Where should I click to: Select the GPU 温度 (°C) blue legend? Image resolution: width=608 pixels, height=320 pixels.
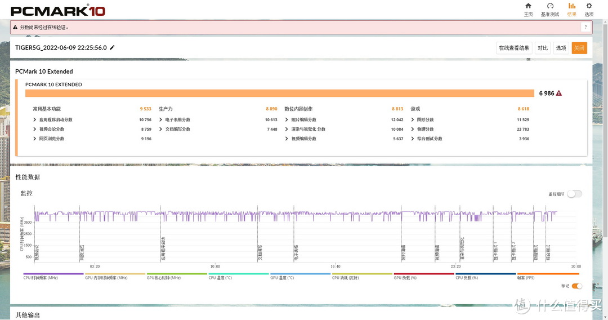click(300, 276)
